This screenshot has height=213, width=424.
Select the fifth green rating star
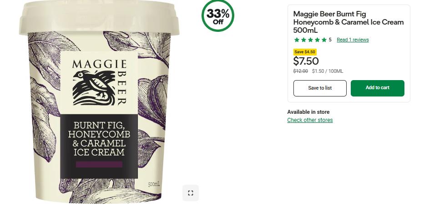pos(324,40)
